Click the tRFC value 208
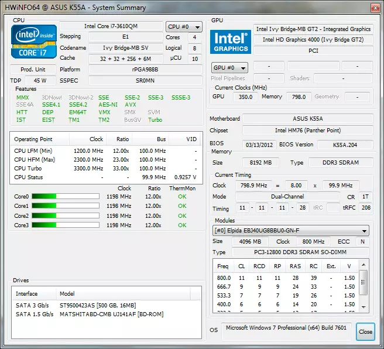 [x=366, y=208]
